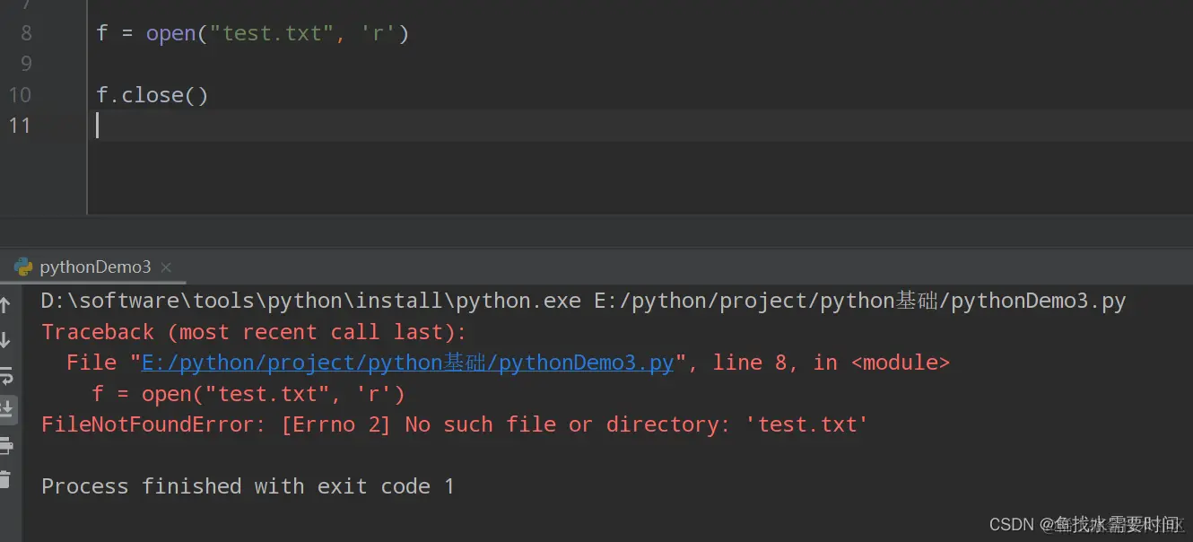Click line number 11 in the gutter
Viewport: 1193px width, 542px height.
pos(20,125)
